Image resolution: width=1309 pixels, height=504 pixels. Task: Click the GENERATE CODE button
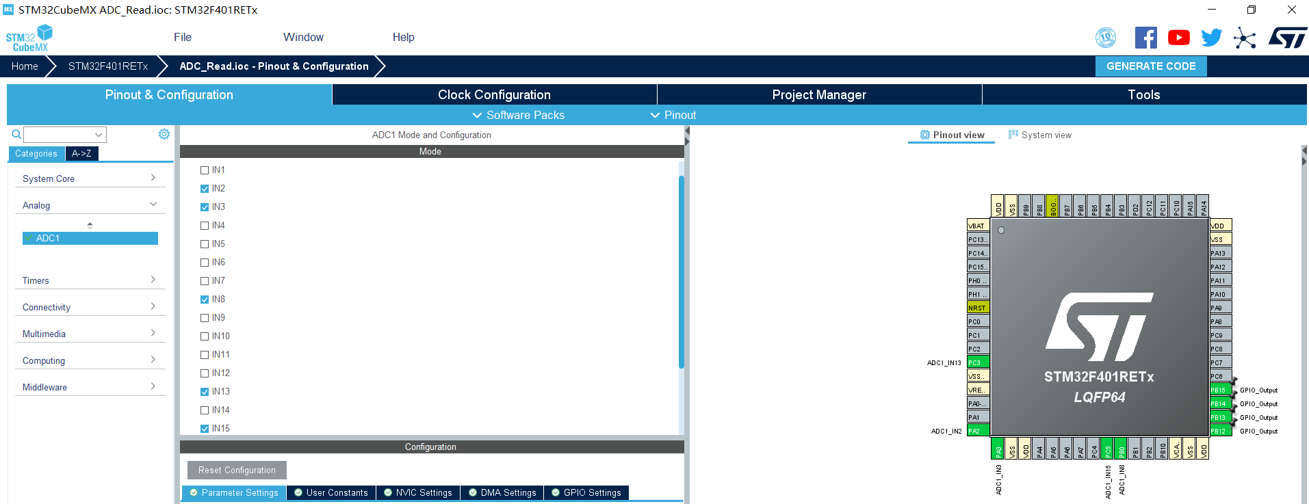point(1151,66)
